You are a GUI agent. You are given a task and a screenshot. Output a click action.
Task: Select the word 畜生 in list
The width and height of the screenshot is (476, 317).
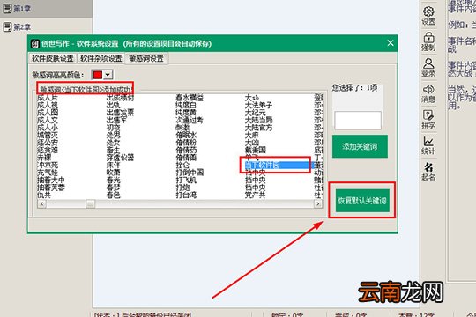[x=113, y=151]
